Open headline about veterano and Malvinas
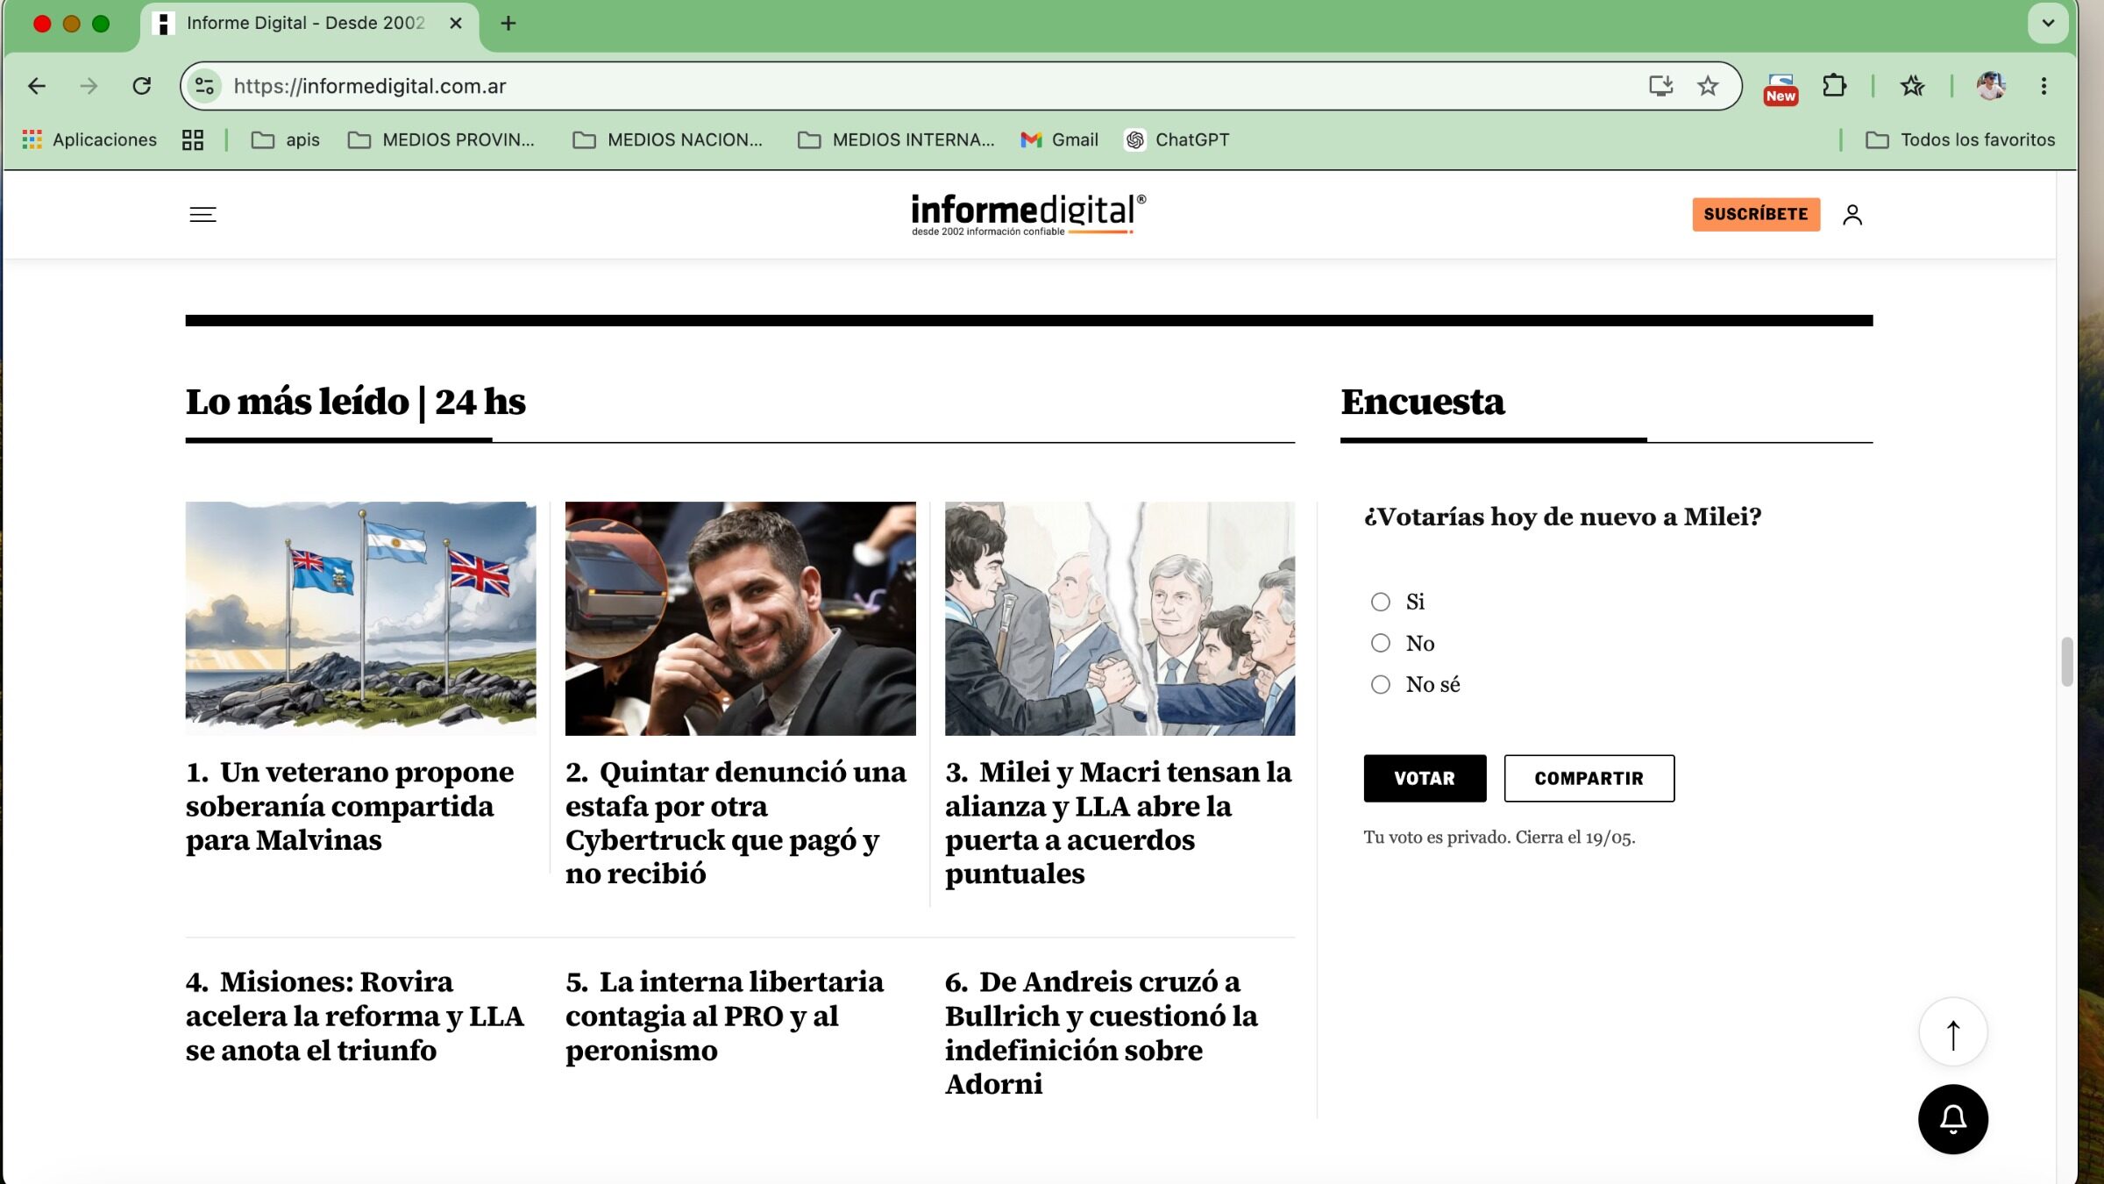2104x1184 pixels. click(351, 806)
